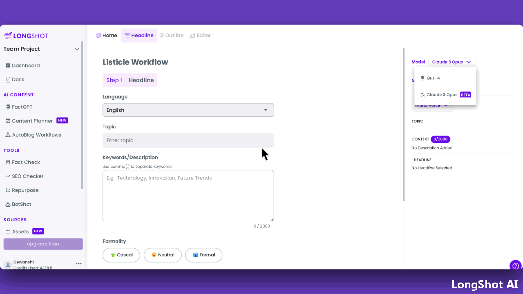Open the Brand Voice dropdown
Screen dimensions: 523x294
[x=432, y=106]
